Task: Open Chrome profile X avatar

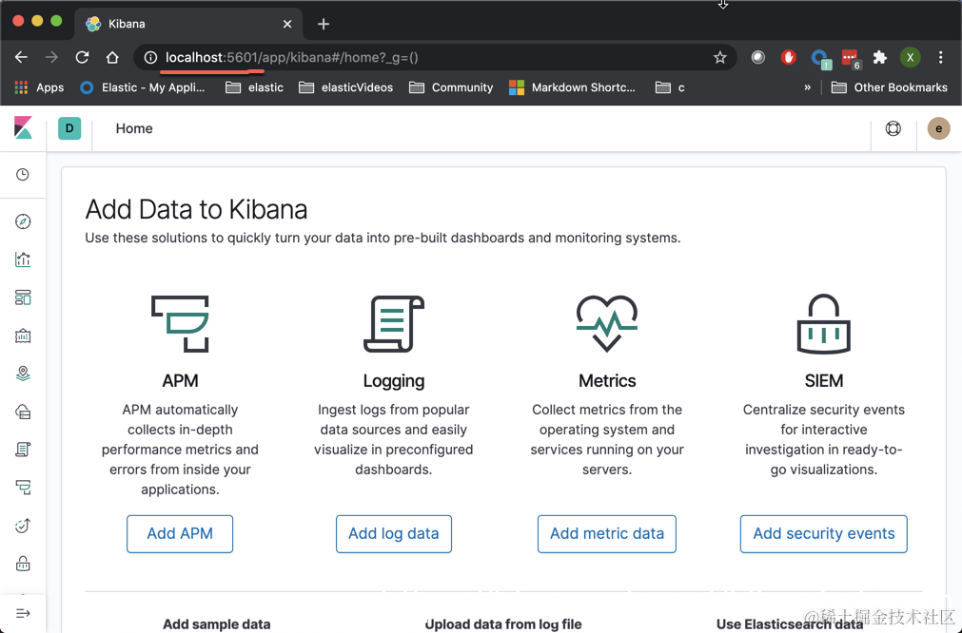Action: 911,58
